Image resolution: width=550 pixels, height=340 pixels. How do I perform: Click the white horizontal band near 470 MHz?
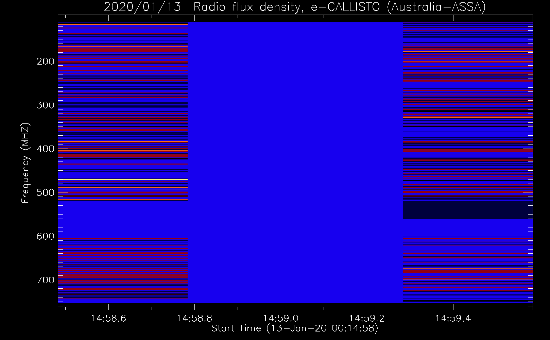(123, 180)
